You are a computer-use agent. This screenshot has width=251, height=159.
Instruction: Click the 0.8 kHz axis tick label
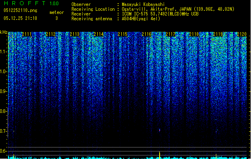[4, 111]
